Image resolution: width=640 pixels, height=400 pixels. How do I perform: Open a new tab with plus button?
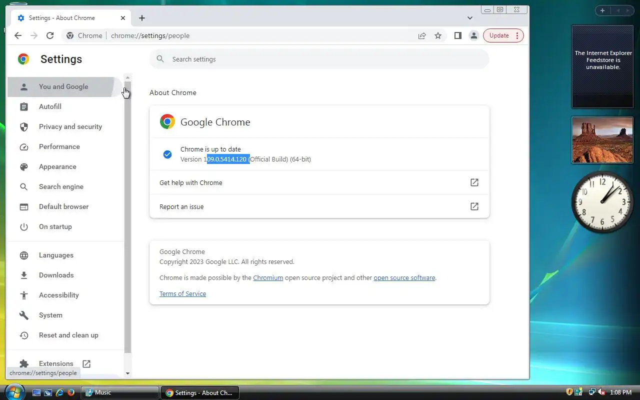pyautogui.click(x=142, y=18)
